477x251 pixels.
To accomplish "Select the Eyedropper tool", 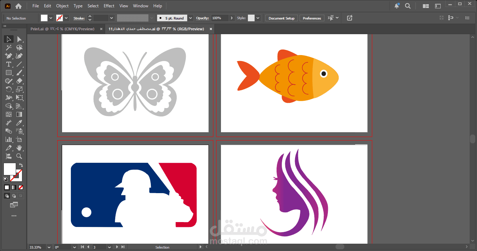I will click(x=20, y=123).
